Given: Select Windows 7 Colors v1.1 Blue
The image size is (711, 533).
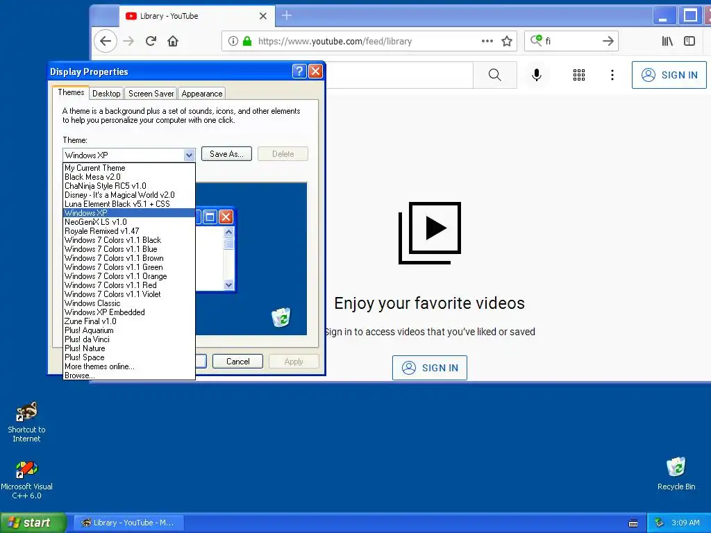Looking at the screenshot, I should click(128, 249).
